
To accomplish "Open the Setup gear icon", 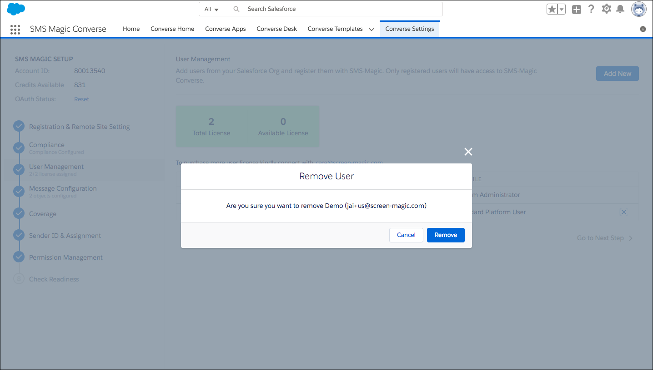I will tap(606, 9).
